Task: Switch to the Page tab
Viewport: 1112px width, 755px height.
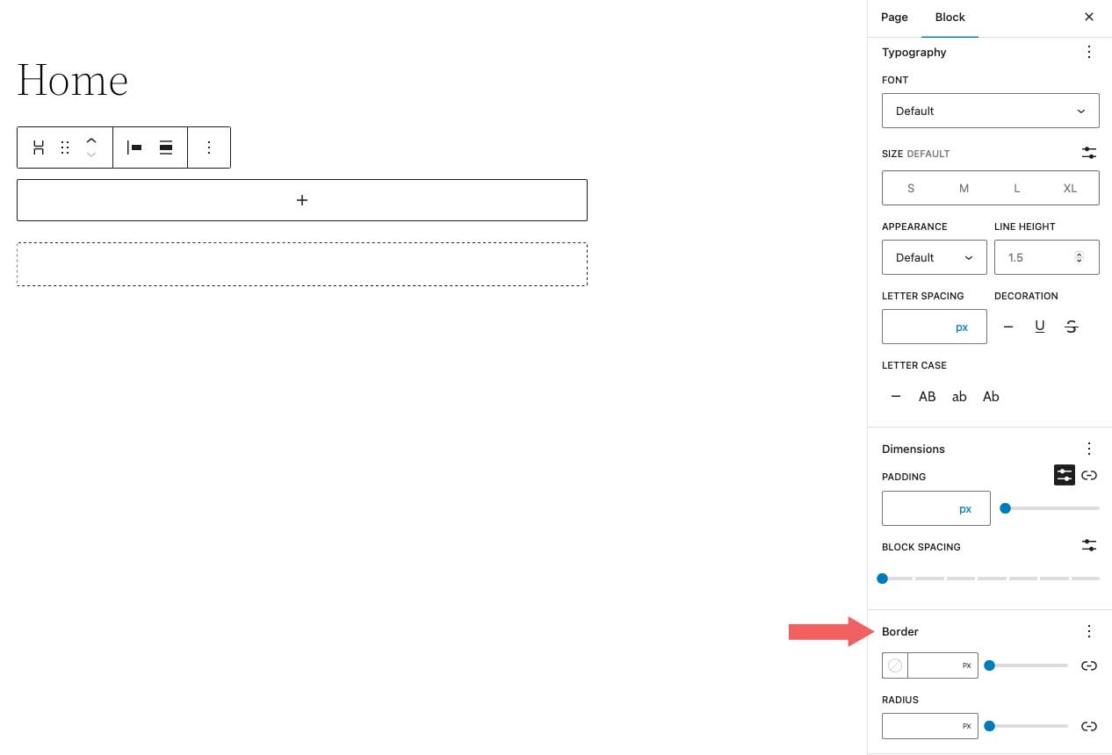Action: (x=894, y=18)
